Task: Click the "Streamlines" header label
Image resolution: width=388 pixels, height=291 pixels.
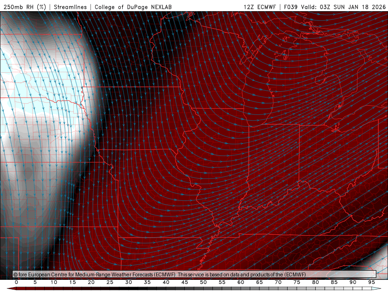Action: coord(70,7)
